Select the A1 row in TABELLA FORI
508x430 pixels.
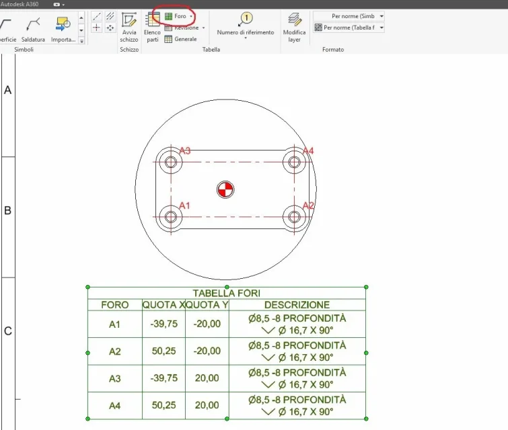click(x=227, y=325)
